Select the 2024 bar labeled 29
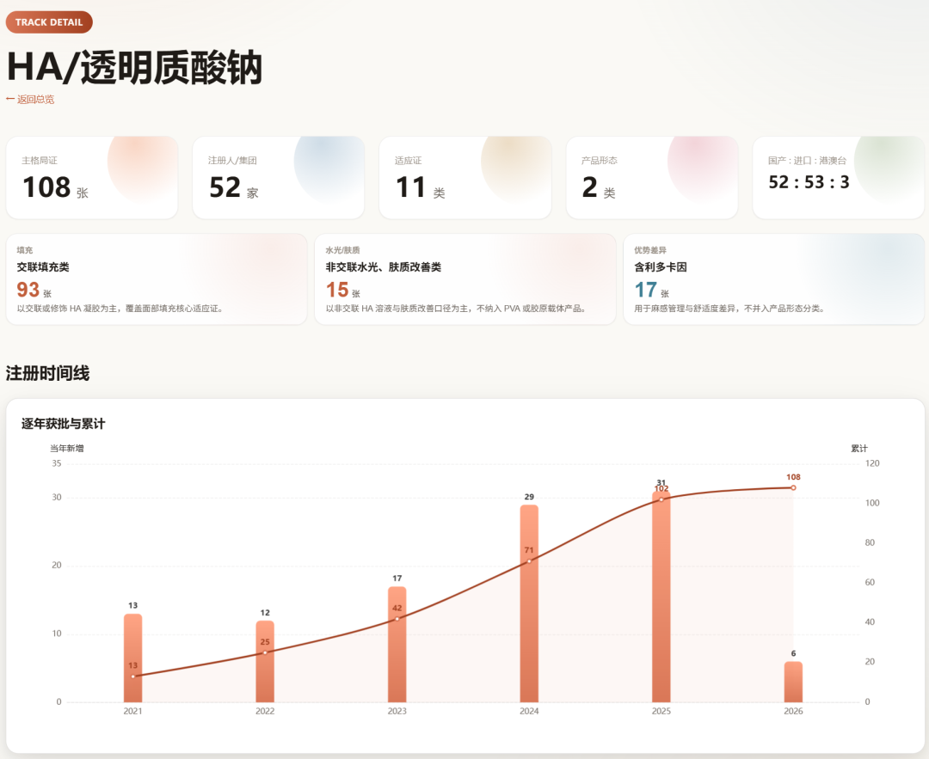The image size is (929, 759). tap(529, 603)
